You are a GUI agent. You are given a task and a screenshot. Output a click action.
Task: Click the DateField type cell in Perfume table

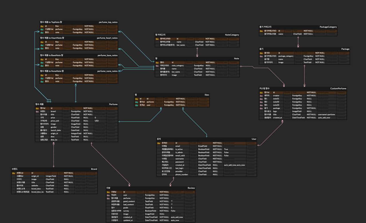pos(76,130)
